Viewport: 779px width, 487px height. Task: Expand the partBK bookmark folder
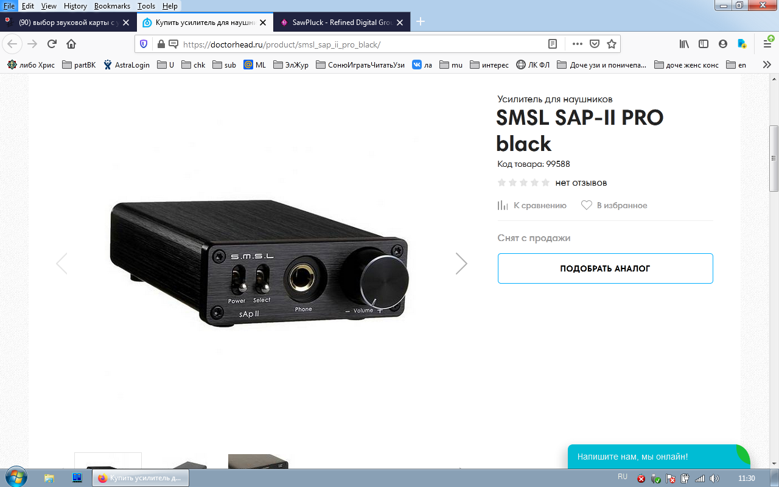pos(79,65)
